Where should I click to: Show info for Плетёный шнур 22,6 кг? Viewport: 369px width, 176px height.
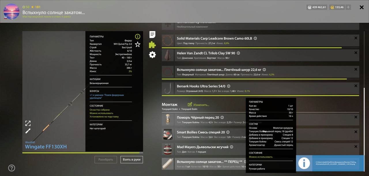point(264,70)
